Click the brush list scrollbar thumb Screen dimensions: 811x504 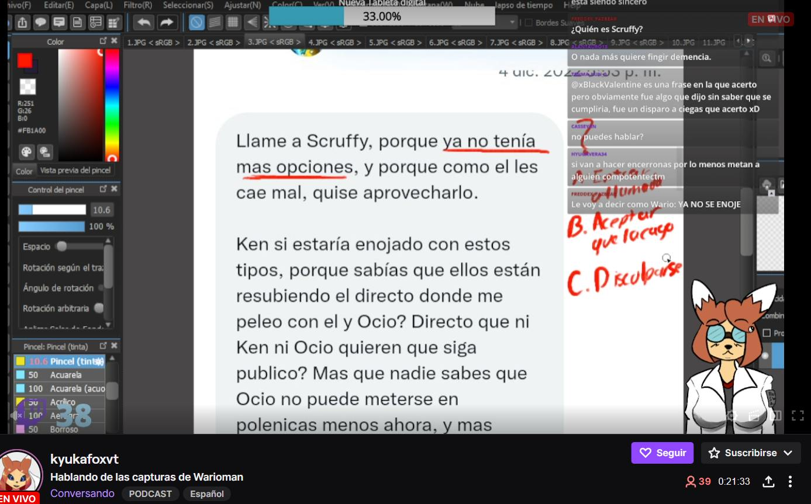point(112,391)
